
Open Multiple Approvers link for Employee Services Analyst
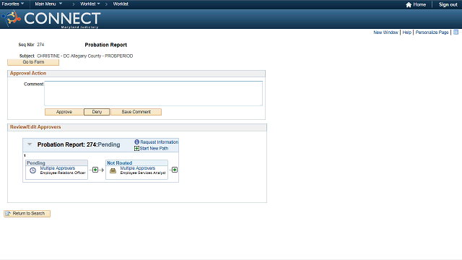click(138, 168)
